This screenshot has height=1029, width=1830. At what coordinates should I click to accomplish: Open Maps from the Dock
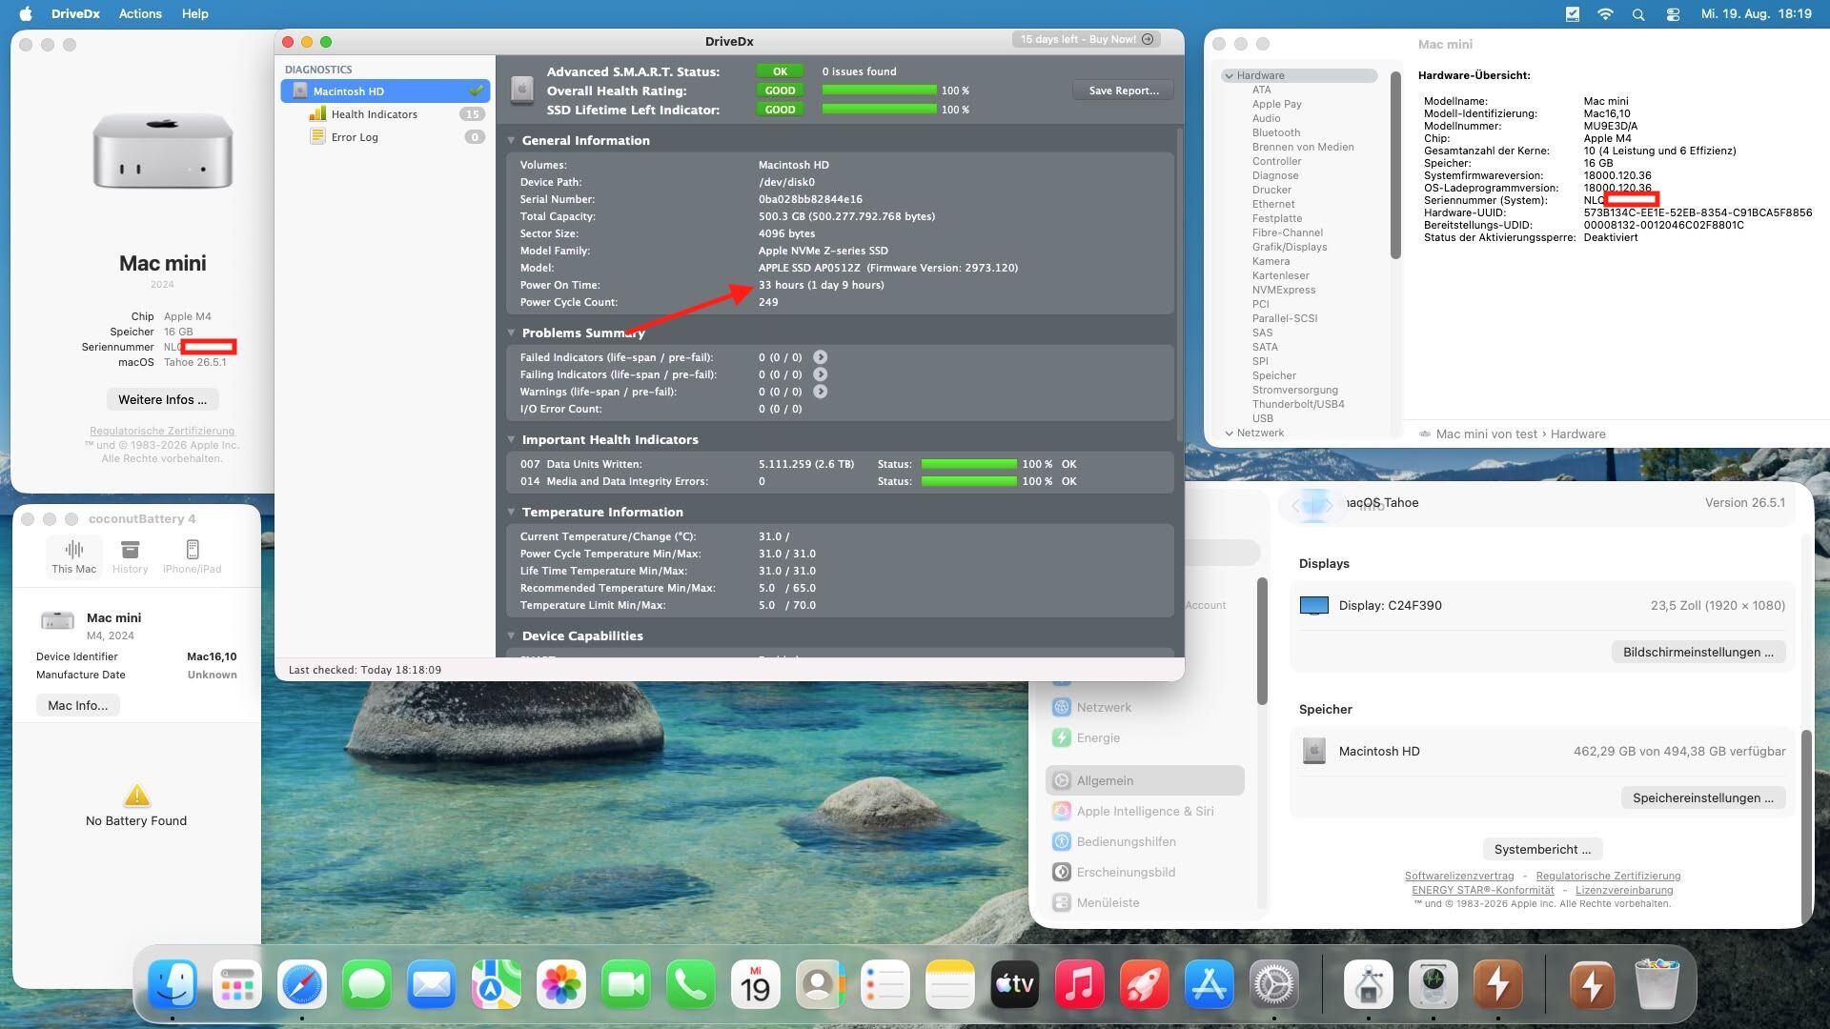(497, 984)
